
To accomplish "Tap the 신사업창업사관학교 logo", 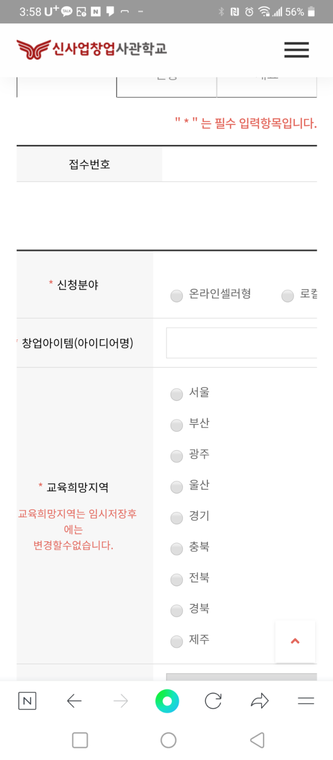I will (92, 49).
